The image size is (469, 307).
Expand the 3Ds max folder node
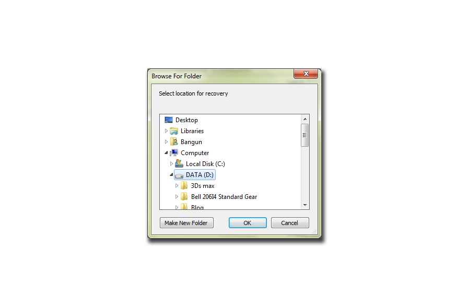pos(177,186)
